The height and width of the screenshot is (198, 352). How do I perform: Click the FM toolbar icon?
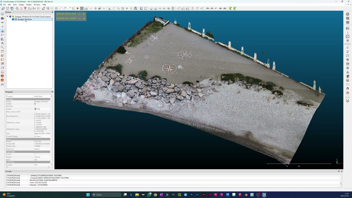coord(155,8)
